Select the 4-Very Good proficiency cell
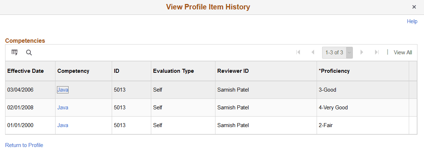 (x=333, y=108)
